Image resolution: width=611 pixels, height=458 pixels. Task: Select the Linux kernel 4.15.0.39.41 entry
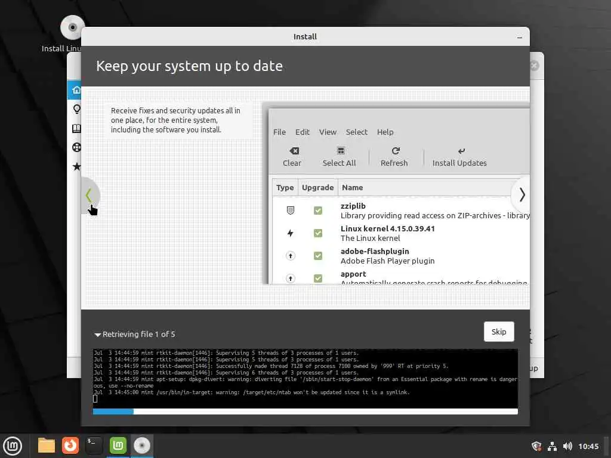[388, 228]
